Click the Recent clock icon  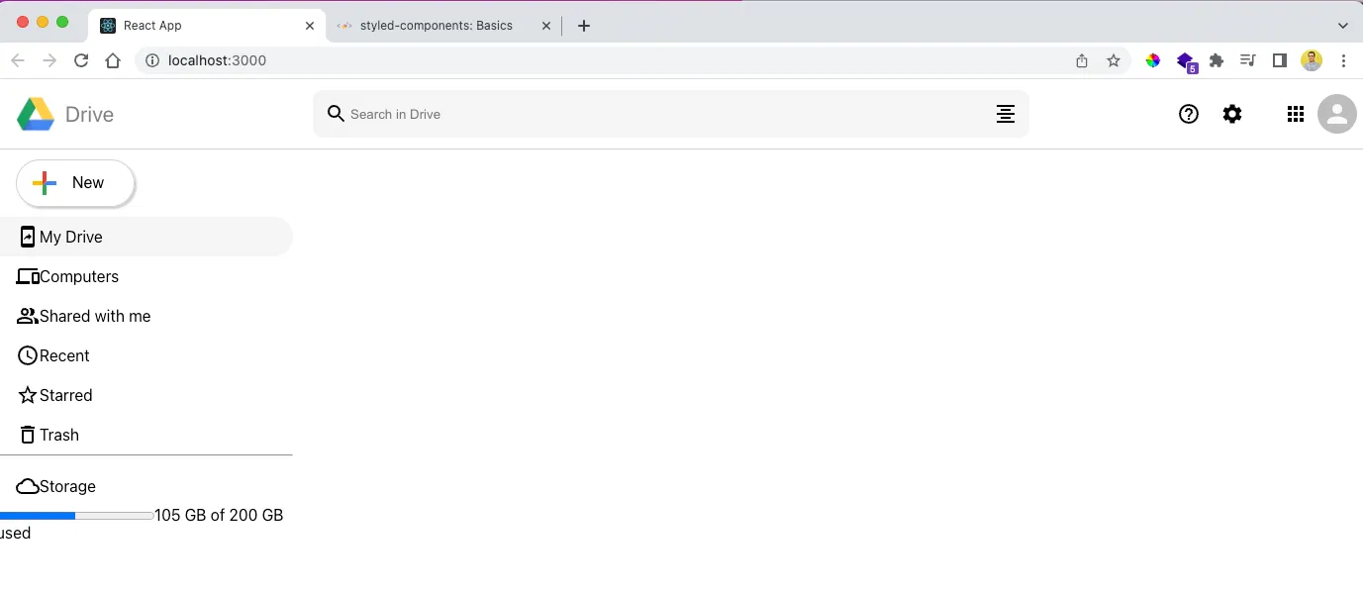(x=28, y=355)
